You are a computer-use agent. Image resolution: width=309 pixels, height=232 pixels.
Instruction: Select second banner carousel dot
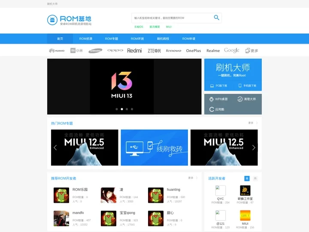tap(122, 109)
